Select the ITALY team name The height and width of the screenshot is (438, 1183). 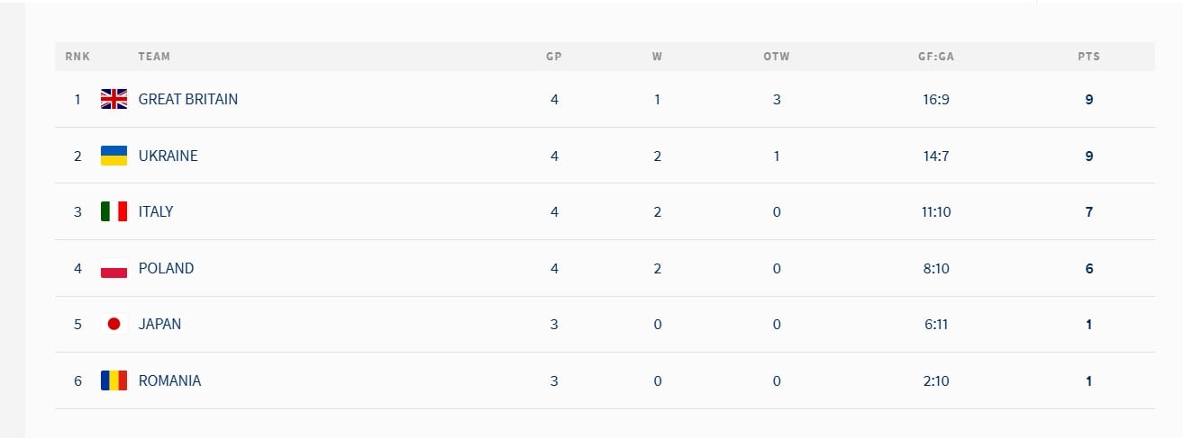click(156, 212)
